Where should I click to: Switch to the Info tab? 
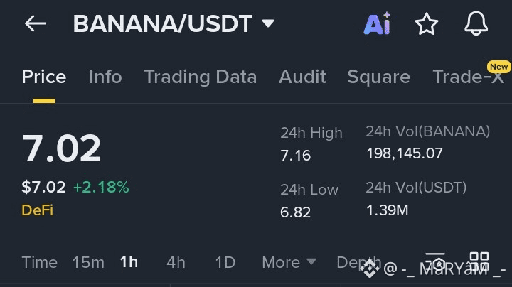click(x=105, y=77)
